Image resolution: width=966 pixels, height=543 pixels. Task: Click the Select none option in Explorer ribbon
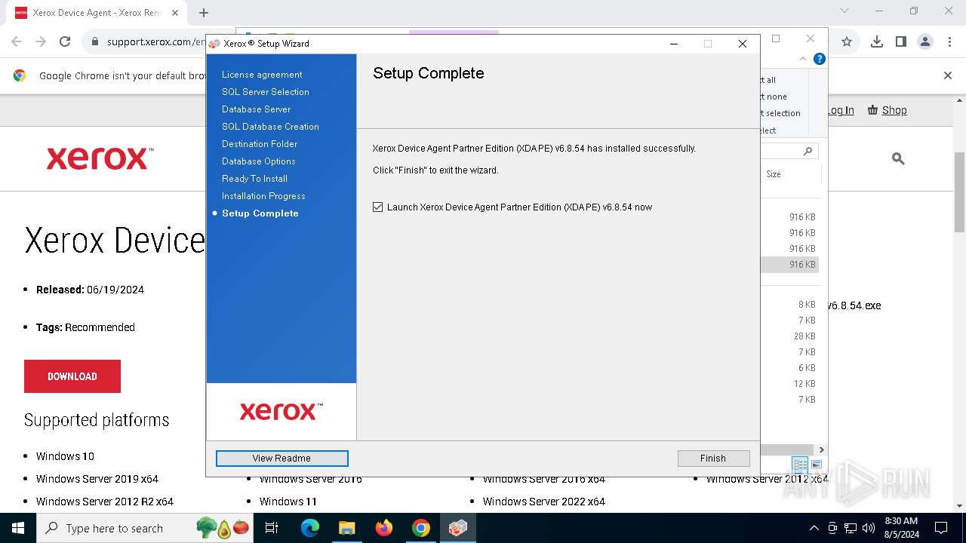774,97
